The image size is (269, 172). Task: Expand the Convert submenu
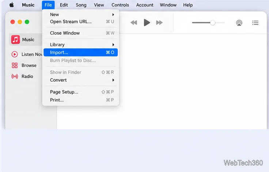[x=81, y=80]
